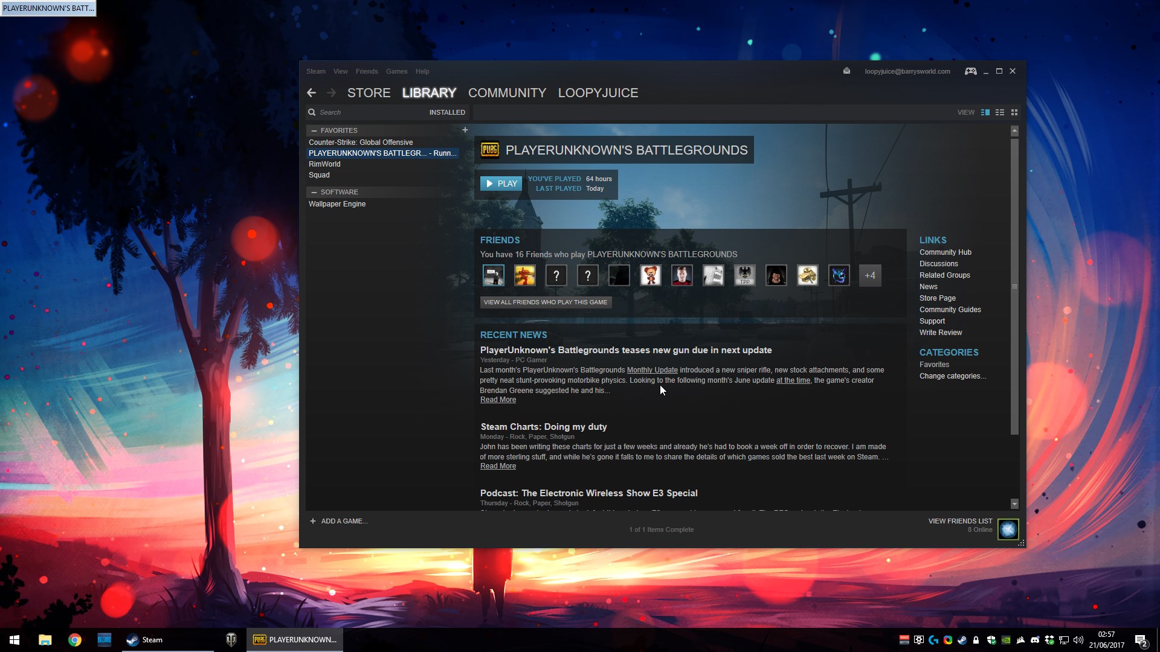
Task: Open the Big Picture mode controller icon
Action: tap(970, 71)
